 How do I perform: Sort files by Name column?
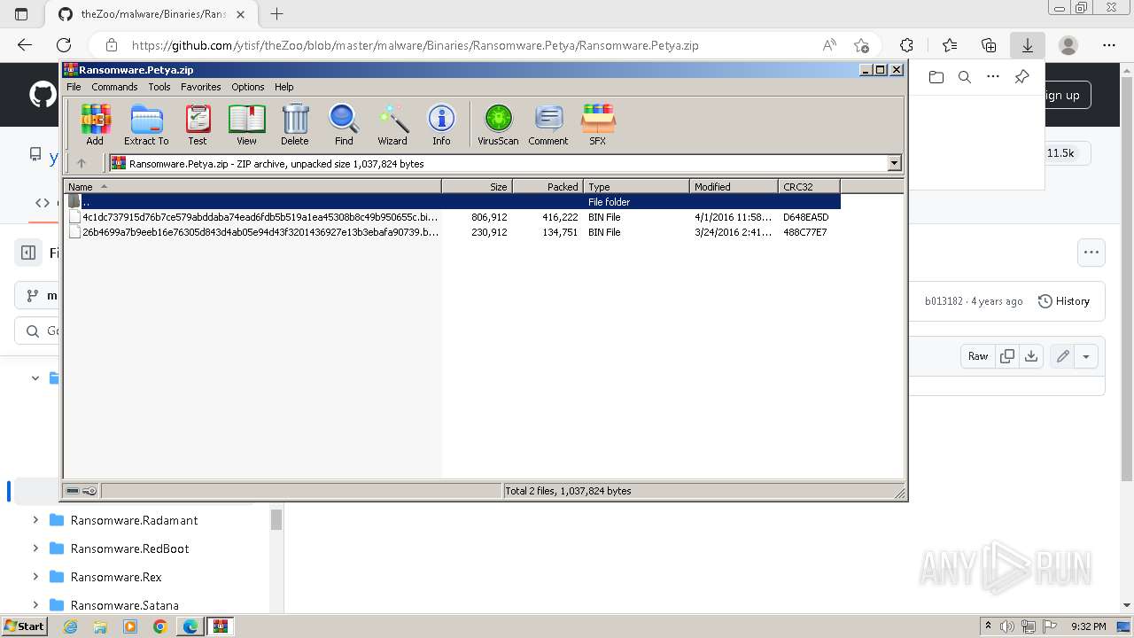click(x=252, y=186)
